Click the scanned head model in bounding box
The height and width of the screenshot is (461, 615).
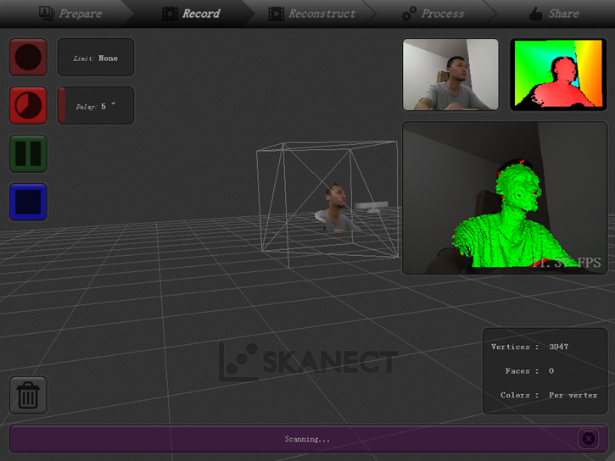coord(336,208)
